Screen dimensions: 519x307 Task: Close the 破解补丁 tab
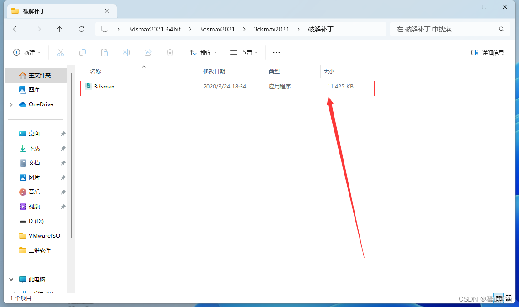[107, 11]
